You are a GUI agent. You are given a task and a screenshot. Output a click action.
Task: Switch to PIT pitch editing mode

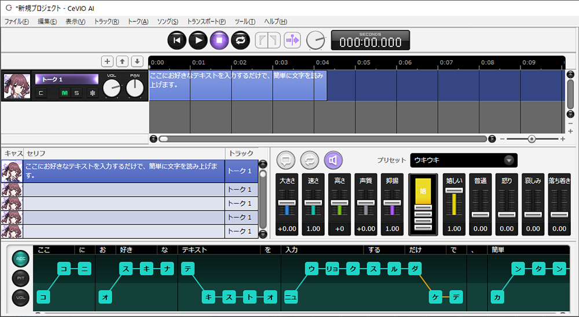coord(21,278)
